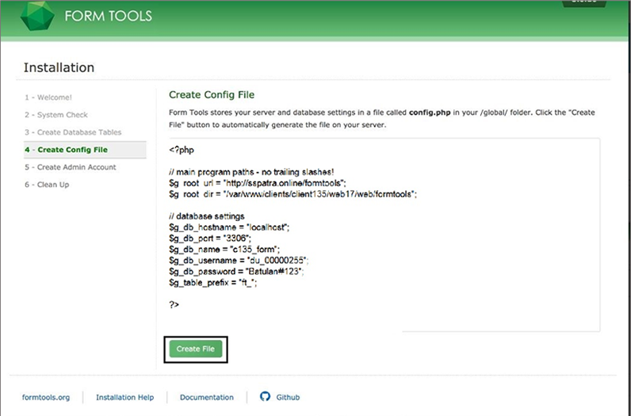The width and height of the screenshot is (631, 416).
Task: Click the bold config.php filename
Action: (430, 113)
